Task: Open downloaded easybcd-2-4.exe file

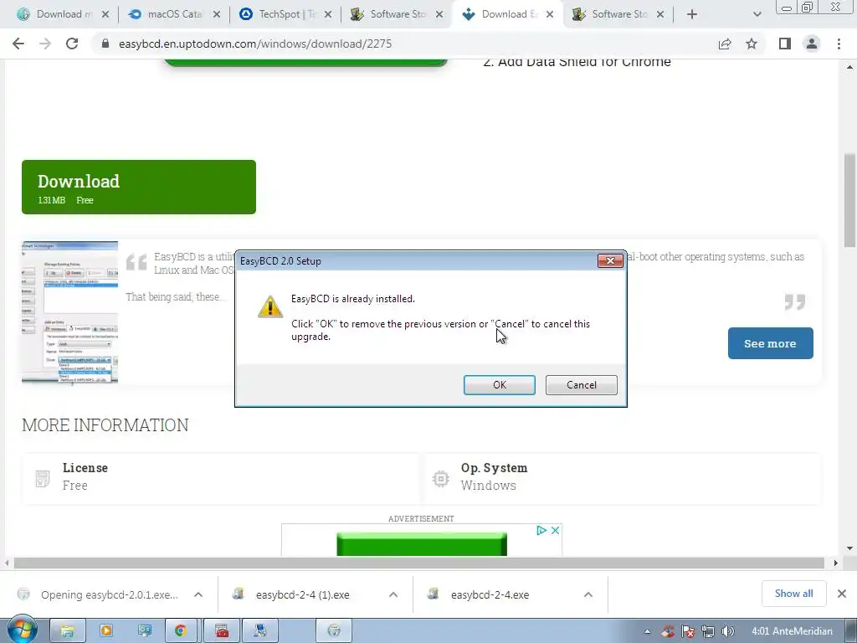Action: (490, 594)
